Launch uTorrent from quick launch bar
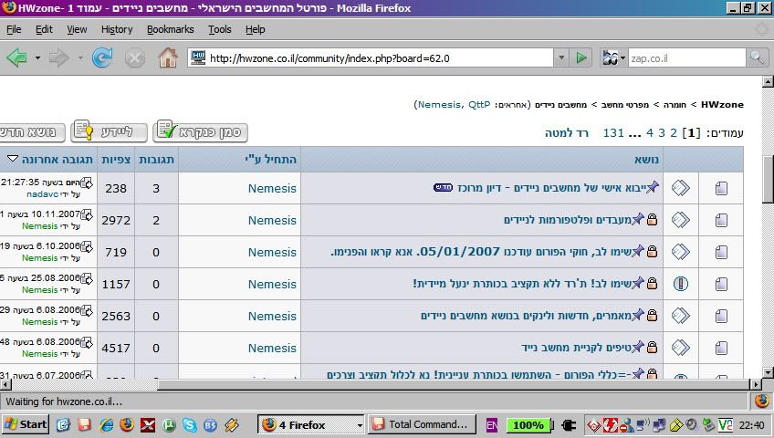 [x=169, y=424]
